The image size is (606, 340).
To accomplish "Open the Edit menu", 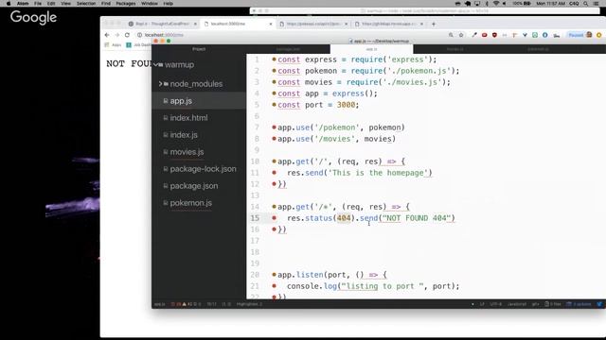I will coord(51,4).
